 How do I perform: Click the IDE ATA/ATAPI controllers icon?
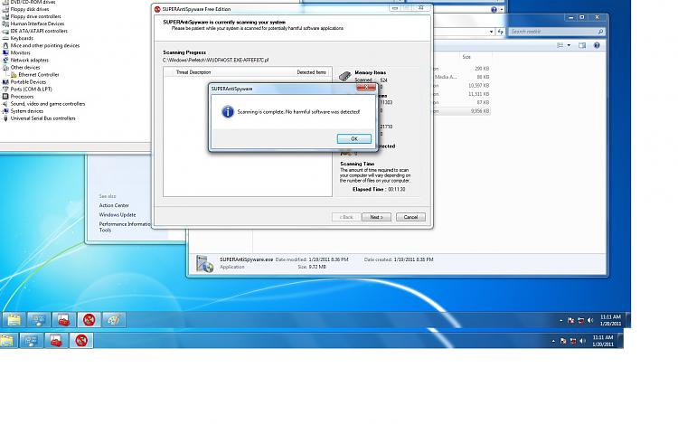point(5,31)
